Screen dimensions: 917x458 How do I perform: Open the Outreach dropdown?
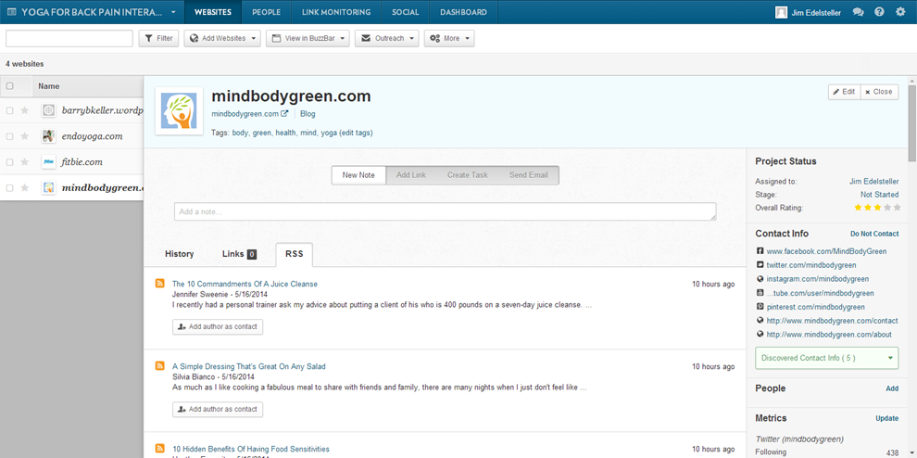(387, 38)
